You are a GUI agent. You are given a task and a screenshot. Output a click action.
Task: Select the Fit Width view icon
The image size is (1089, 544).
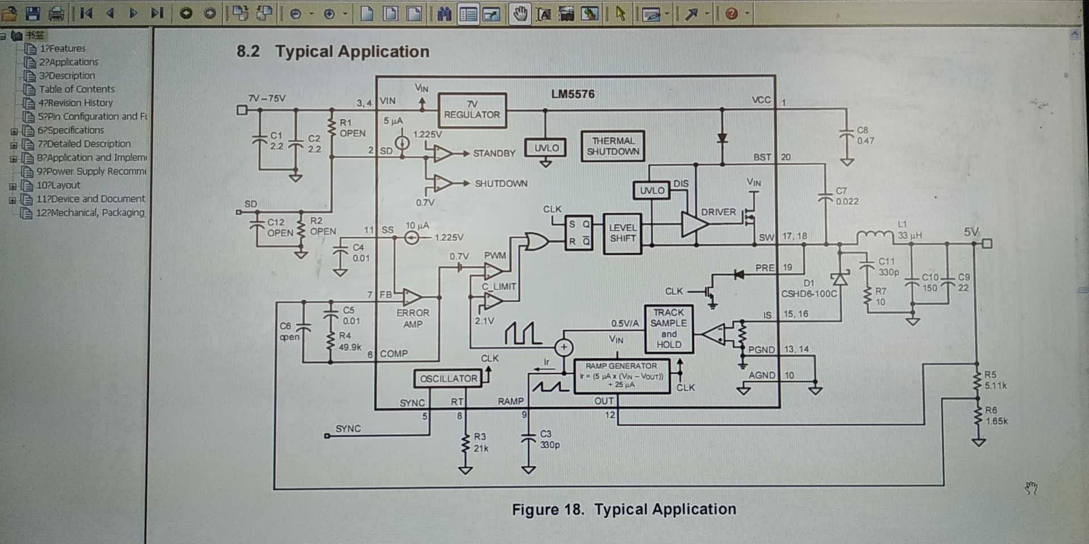pyautogui.click(x=415, y=14)
